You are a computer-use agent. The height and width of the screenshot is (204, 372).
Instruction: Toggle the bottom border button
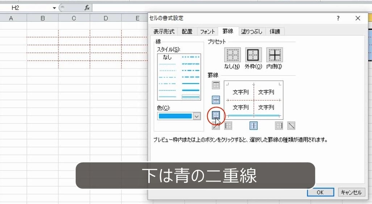pos(216,115)
